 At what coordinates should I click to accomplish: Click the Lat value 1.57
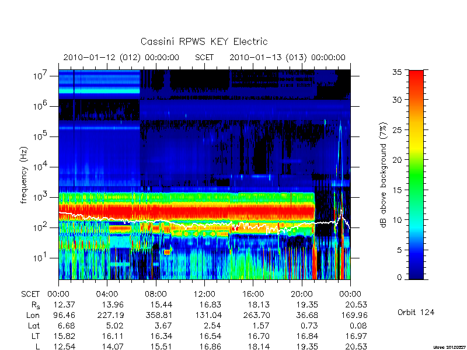click(261, 326)
